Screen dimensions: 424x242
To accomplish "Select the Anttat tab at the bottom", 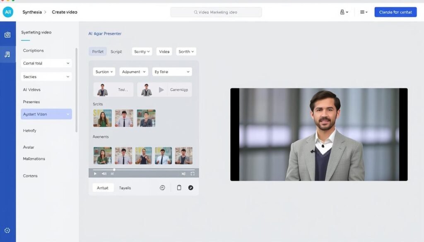I will tap(102, 187).
